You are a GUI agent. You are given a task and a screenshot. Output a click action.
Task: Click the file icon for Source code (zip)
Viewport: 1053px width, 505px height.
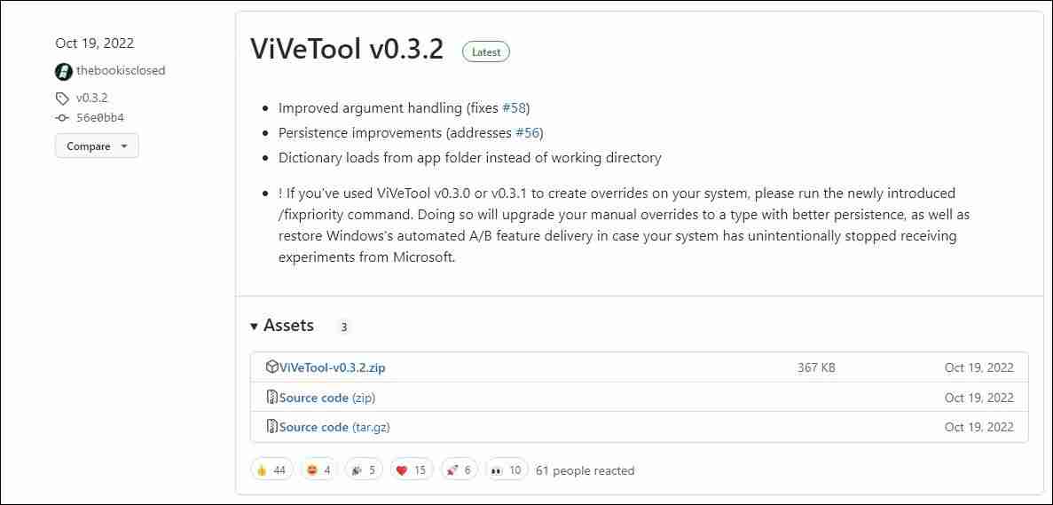[272, 398]
